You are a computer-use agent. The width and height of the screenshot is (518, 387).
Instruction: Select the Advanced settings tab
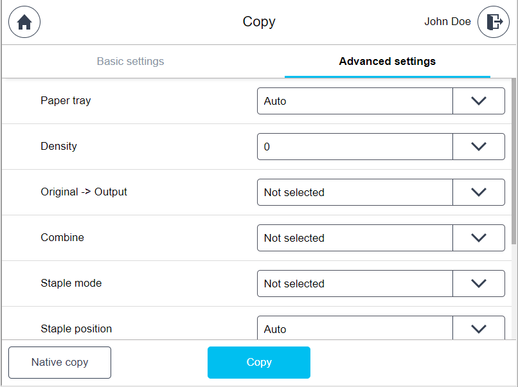pyautogui.click(x=387, y=61)
